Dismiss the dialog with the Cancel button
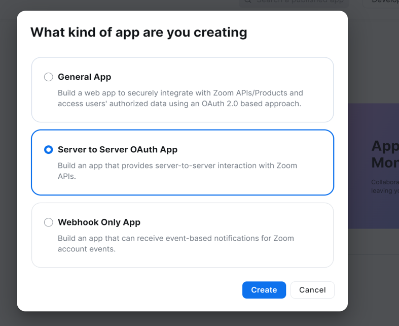Viewport: 399px width, 326px height. click(312, 290)
